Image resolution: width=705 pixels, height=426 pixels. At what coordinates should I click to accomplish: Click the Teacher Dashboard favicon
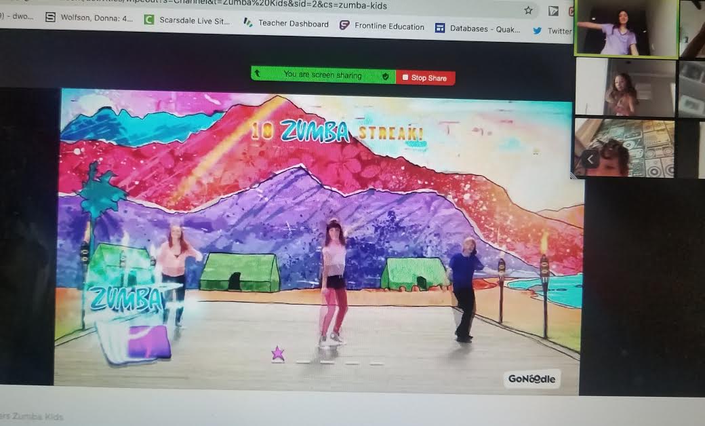coord(247,22)
